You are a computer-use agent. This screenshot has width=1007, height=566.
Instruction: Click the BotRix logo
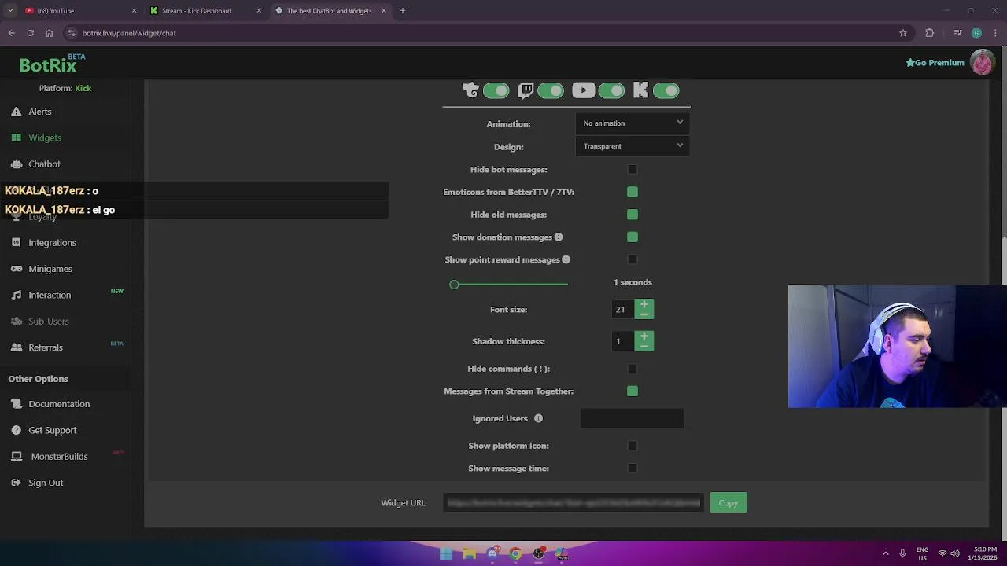pyautogui.click(x=52, y=64)
